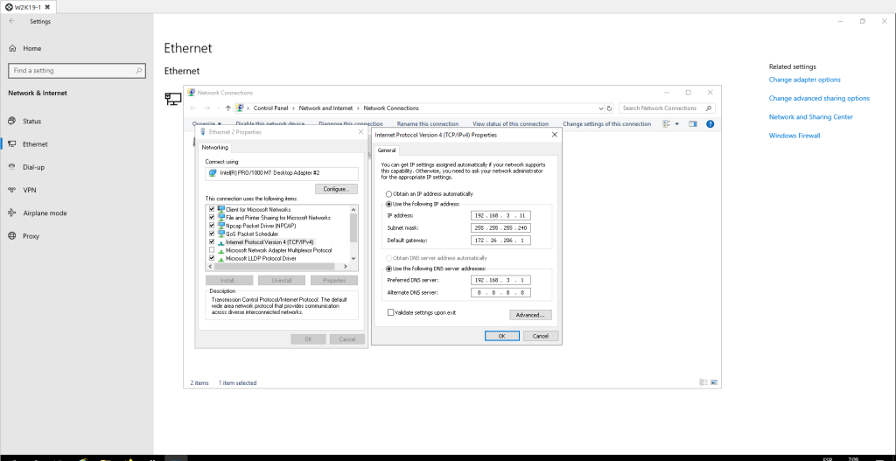Select the Airplane mode icon
This screenshot has height=461, width=896.
pyautogui.click(x=12, y=213)
